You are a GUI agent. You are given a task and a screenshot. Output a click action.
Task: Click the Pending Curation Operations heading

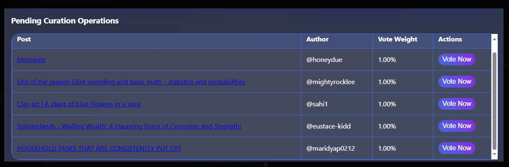click(x=65, y=21)
